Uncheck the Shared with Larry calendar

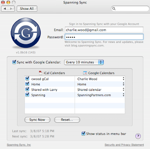coord(27,89)
